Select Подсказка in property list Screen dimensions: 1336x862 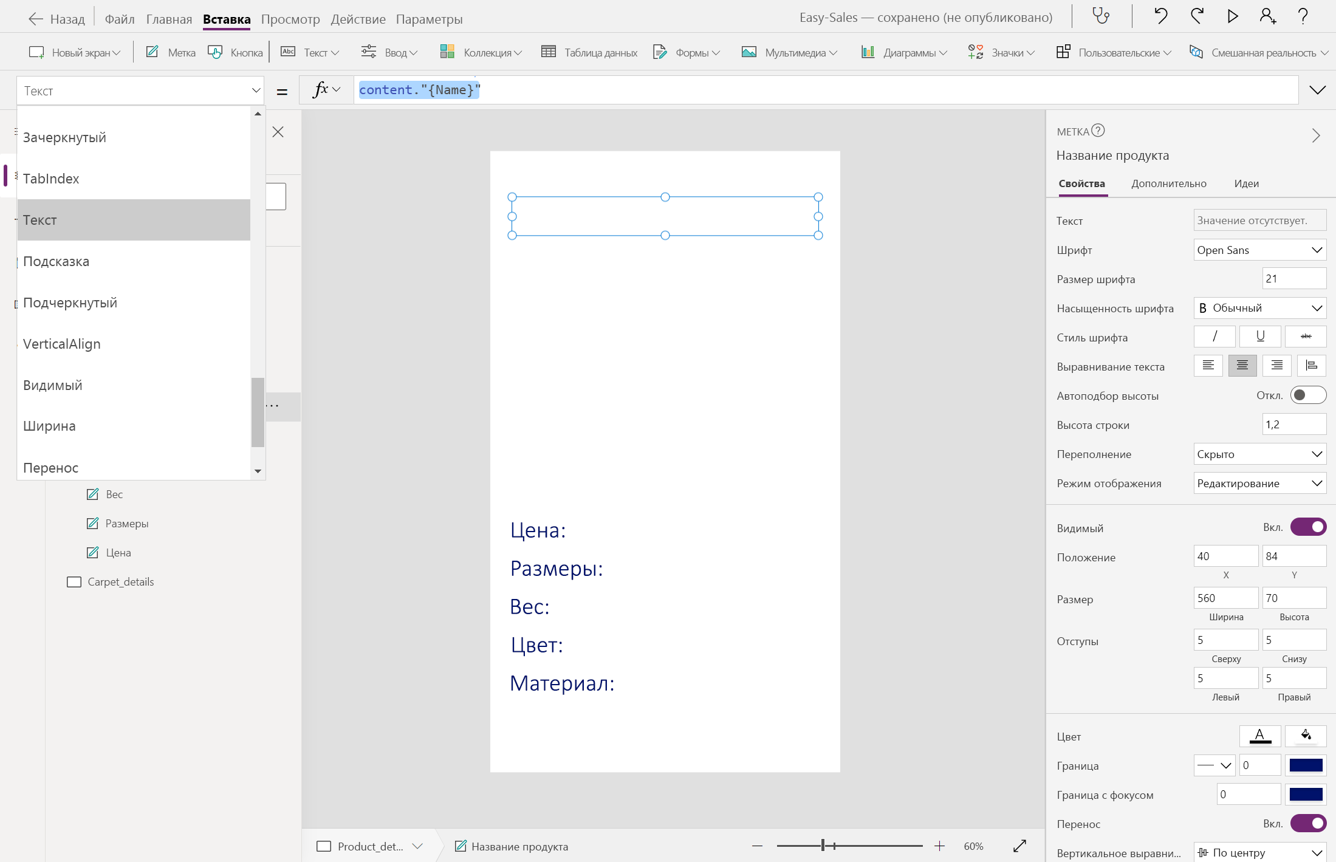[56, 261]
